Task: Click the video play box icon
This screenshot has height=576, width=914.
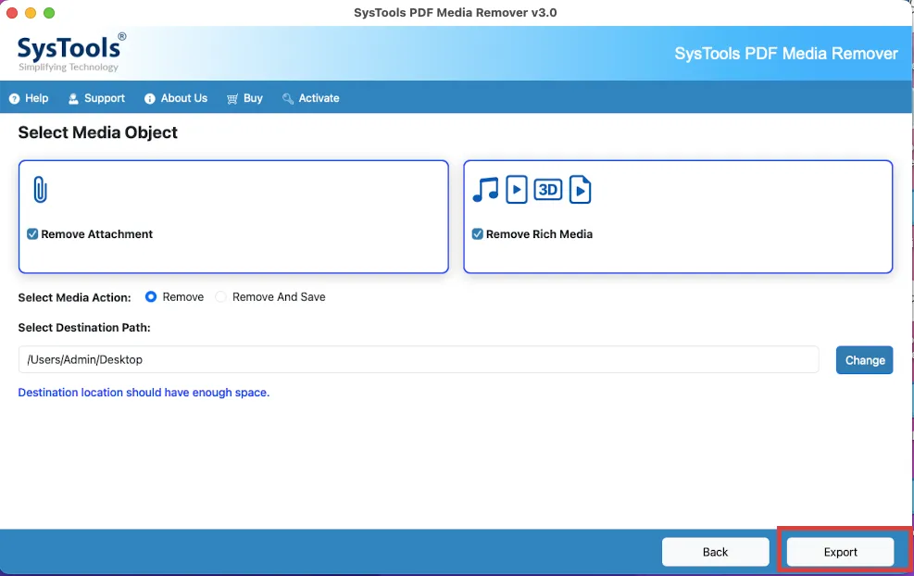Action: point(517,190)
